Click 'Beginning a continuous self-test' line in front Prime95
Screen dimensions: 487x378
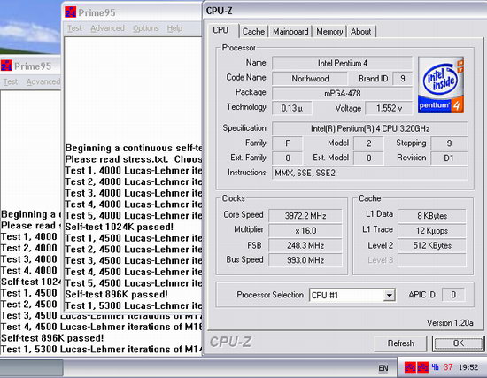(133, 148)
